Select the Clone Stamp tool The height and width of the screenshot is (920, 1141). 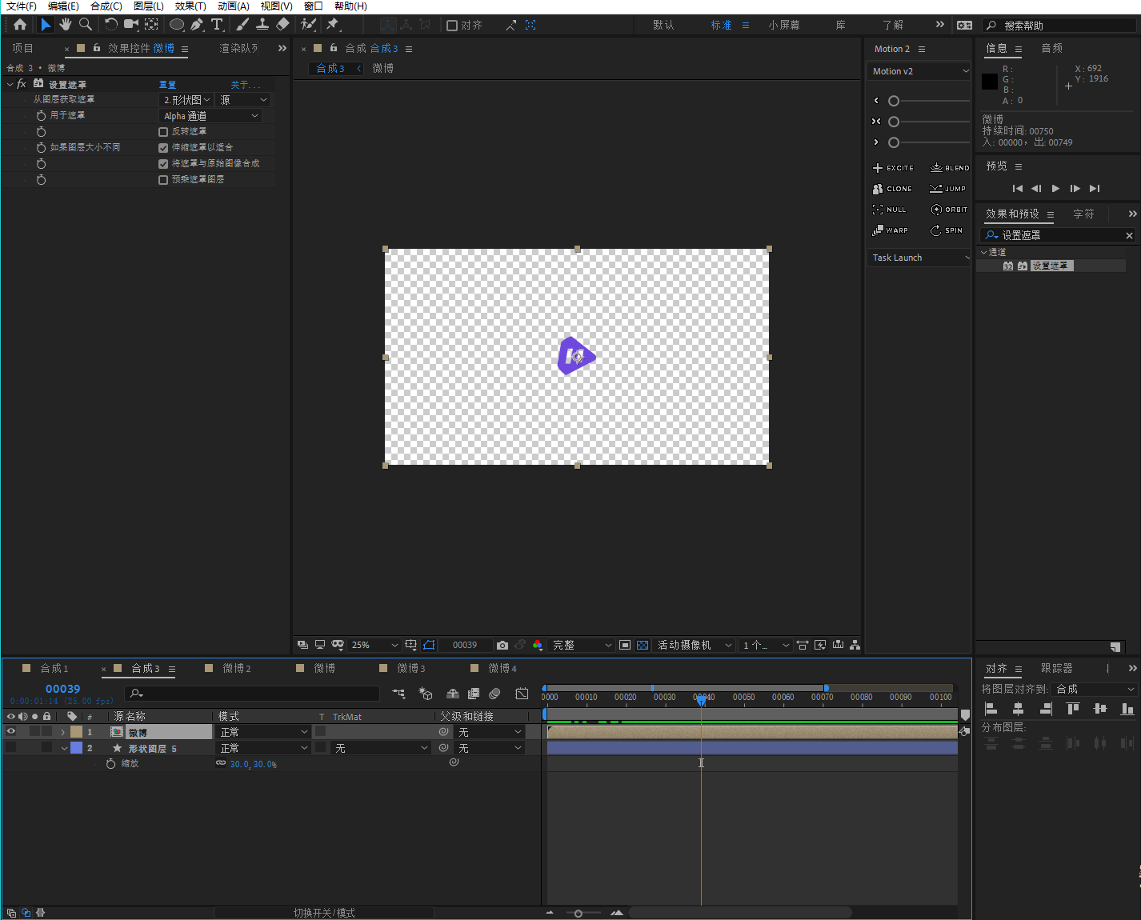click(x=262, y=25)
